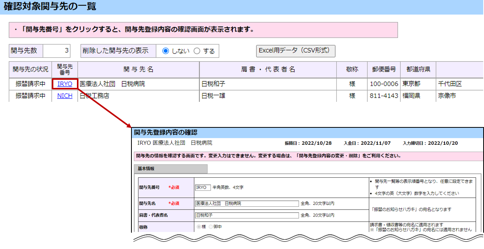Click the 関与先名 input field

point(247,203)
